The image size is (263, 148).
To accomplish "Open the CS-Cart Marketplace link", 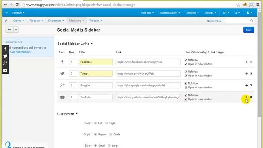I will [20, 52].
